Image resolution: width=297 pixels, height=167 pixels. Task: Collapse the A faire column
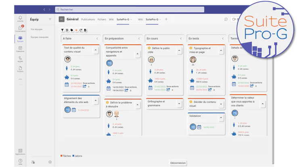point(97,39)
